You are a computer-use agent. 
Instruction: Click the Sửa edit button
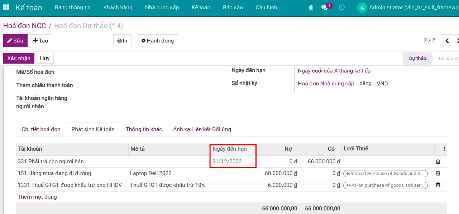(x=15, y=41)
